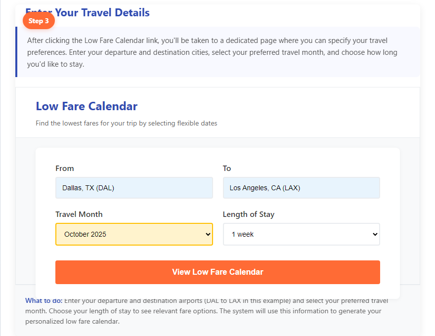Click the chevron arrow beside October 2025
The image size is (435, 336).
pos(208,234)
